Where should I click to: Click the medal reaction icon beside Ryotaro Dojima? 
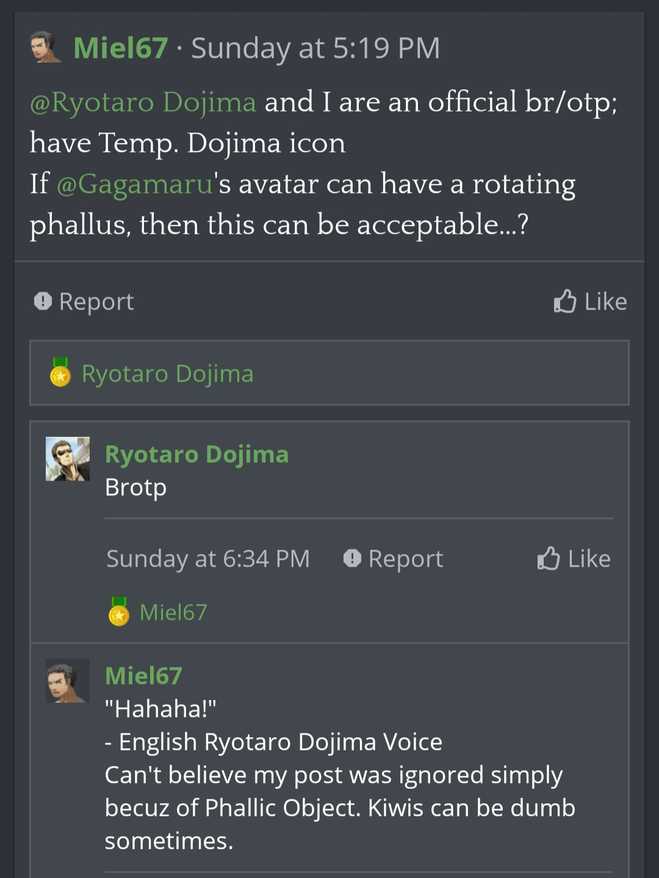pyautogui.click(x=60, y=372)
